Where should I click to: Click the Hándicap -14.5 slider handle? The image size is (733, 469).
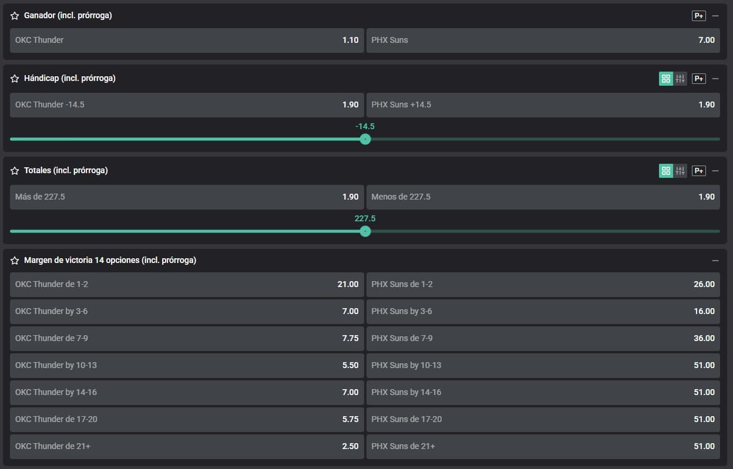[365, 139]
